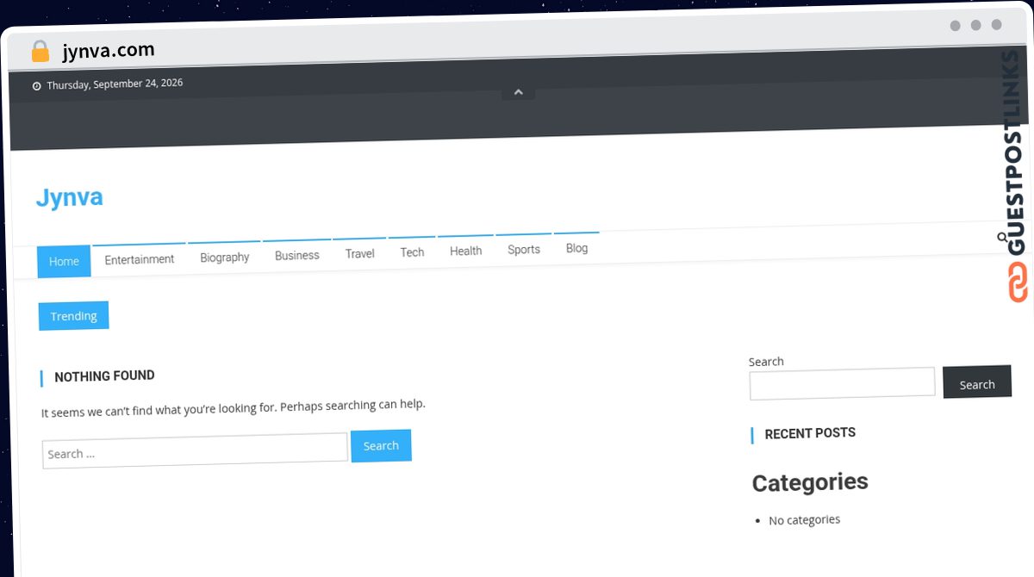Click the 'Thursday, September 24, 2026' date text

pos(115,84)
